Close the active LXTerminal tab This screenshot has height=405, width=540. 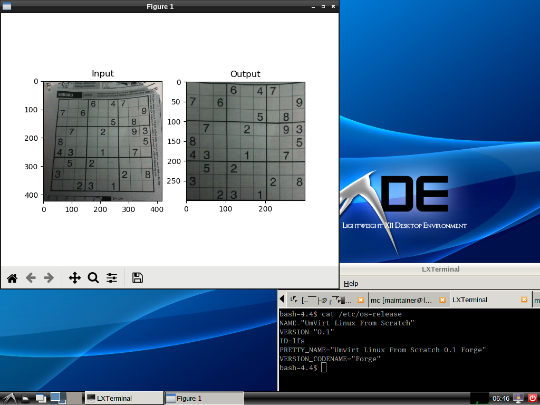pos(524,300)
